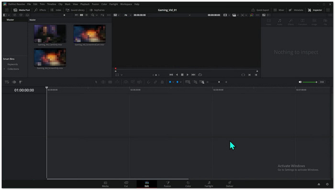Switch to the Fairlight page
The height and width of the screenshot is (190, 335).
209,184
